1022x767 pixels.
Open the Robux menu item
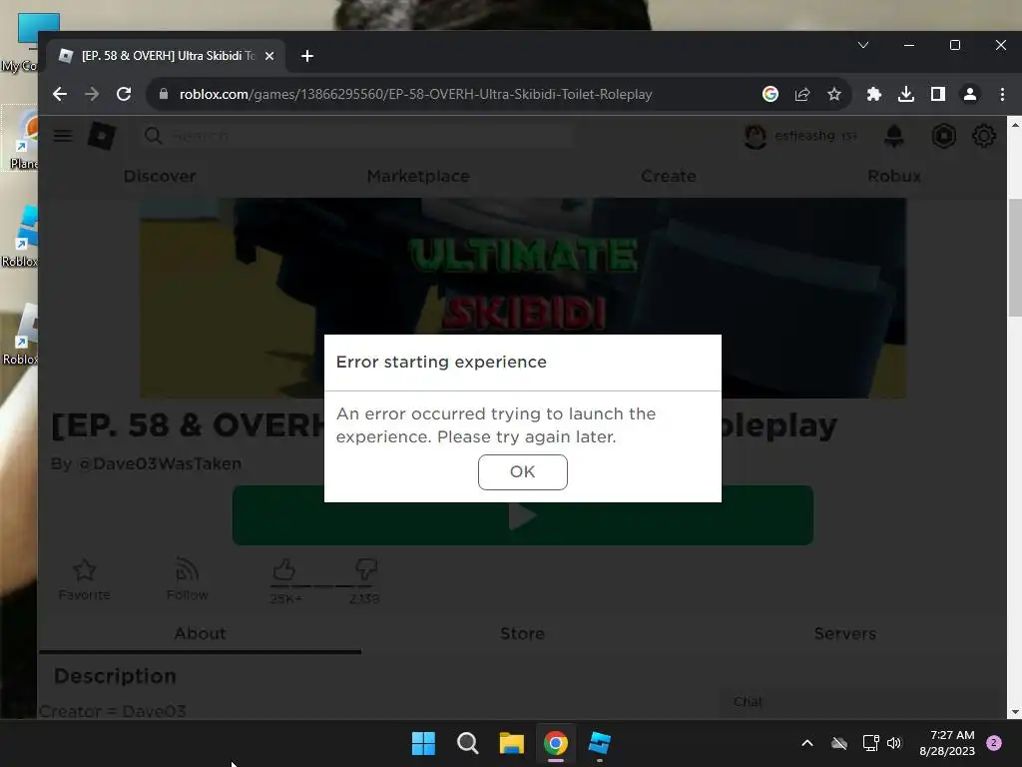(894, 176)
